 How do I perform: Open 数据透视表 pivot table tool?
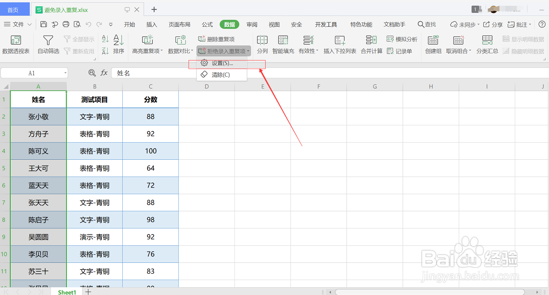pos(16,45)
